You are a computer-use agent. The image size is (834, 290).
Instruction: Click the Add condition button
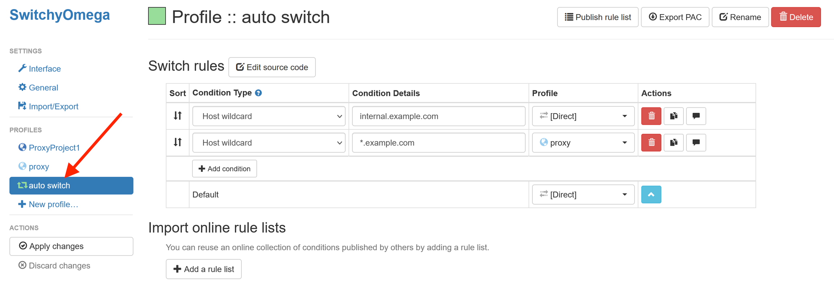pos(224,169)
